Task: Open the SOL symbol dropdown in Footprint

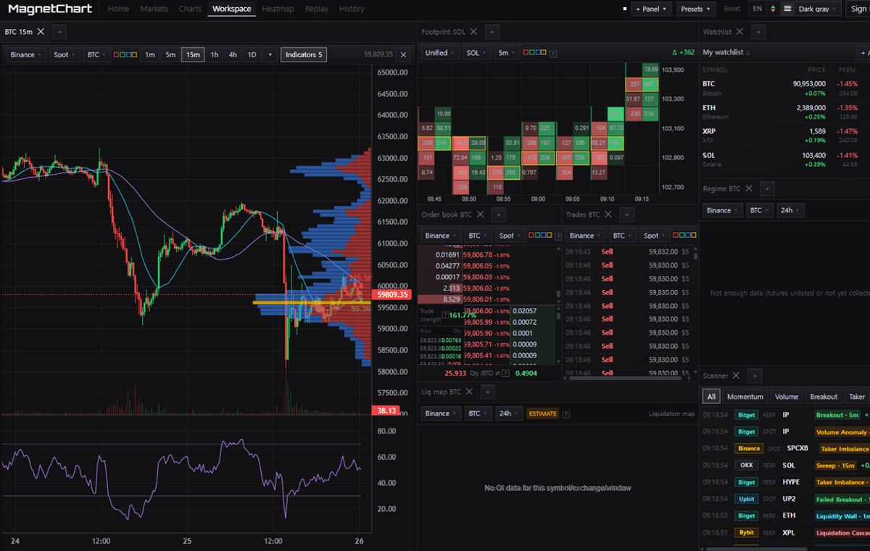Action: pyautogui.click(x=476, y=53)
